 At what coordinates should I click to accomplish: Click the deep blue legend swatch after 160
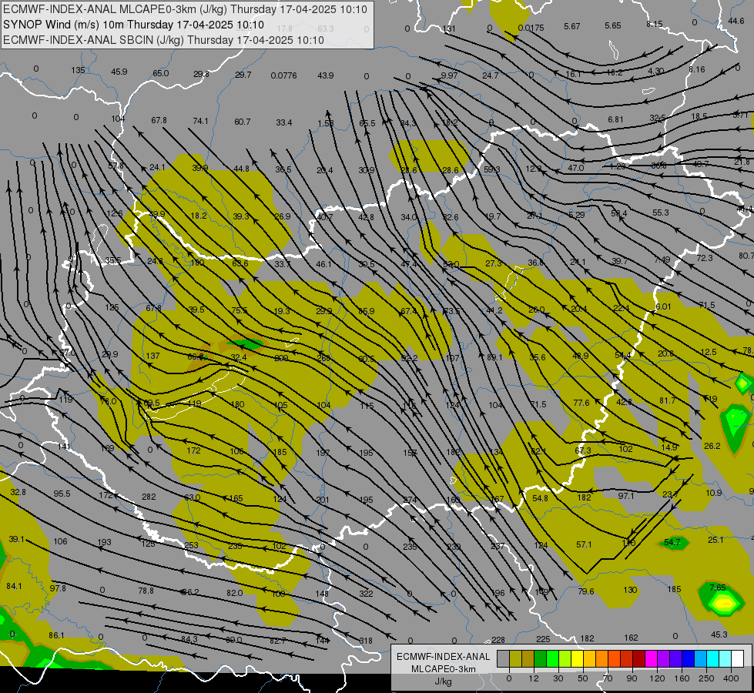pyautogui.click(x=688, y=659)
